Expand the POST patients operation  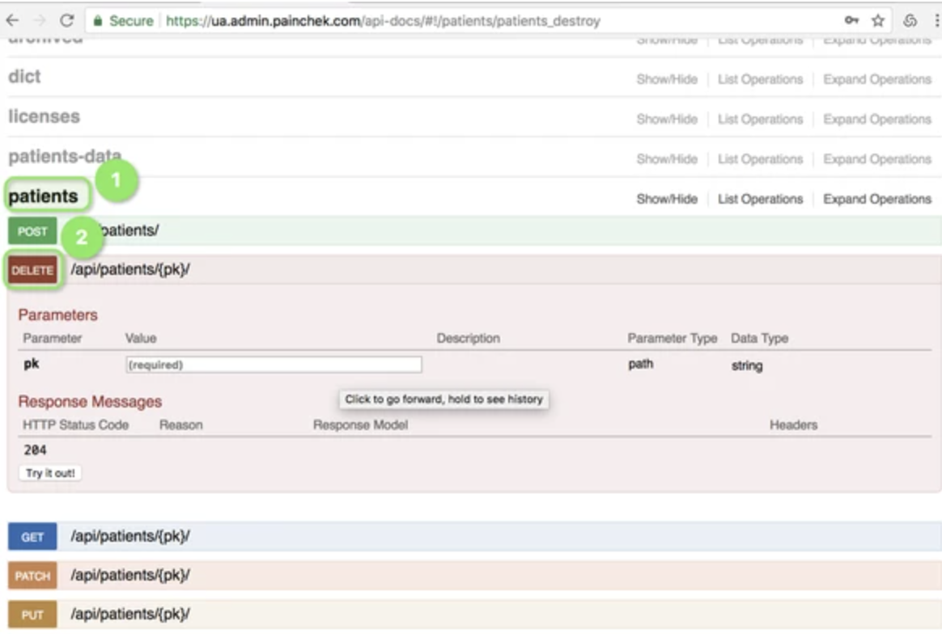click(474, 230)
